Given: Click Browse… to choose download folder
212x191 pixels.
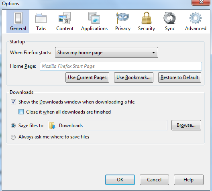Looking at the screenshot, I should pos(186,125).
